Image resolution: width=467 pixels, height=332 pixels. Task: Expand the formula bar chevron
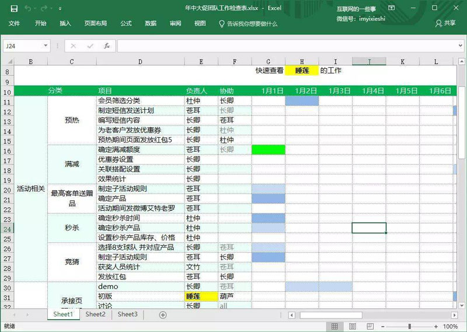tap(460, 46)
